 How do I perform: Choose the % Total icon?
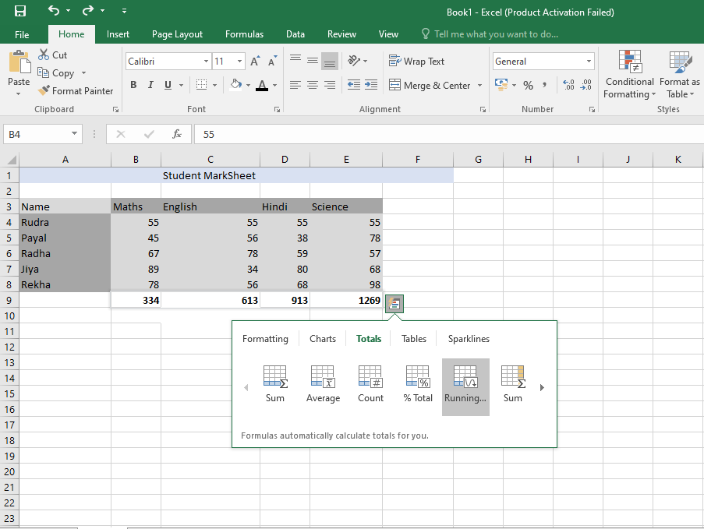(418, 376)
